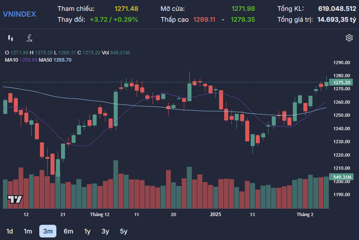359x240 pixels.
Task: Switch chart to 3y range
Action: coord(105,231)
